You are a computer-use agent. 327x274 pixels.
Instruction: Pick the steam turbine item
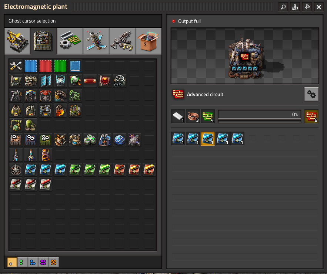pos(120,81)
